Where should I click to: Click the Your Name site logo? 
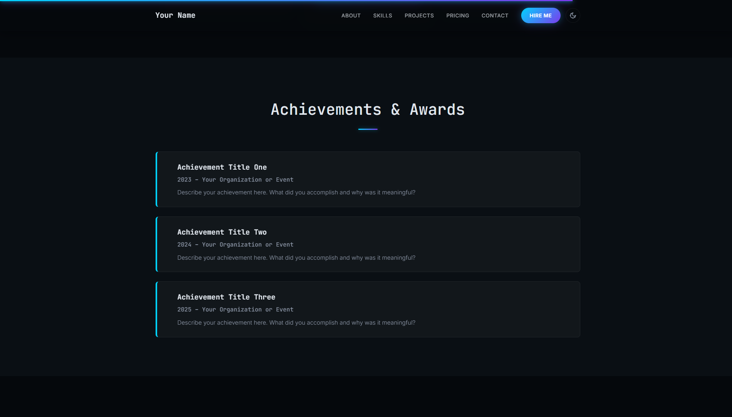click(x=175, y=15)
